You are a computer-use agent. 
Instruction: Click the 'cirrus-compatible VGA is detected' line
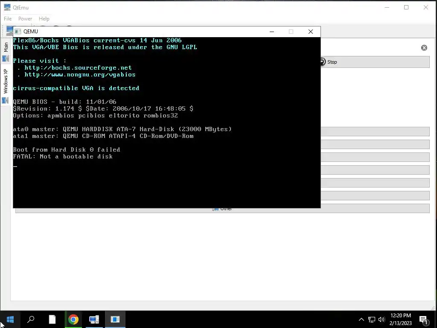pos(76,88)
